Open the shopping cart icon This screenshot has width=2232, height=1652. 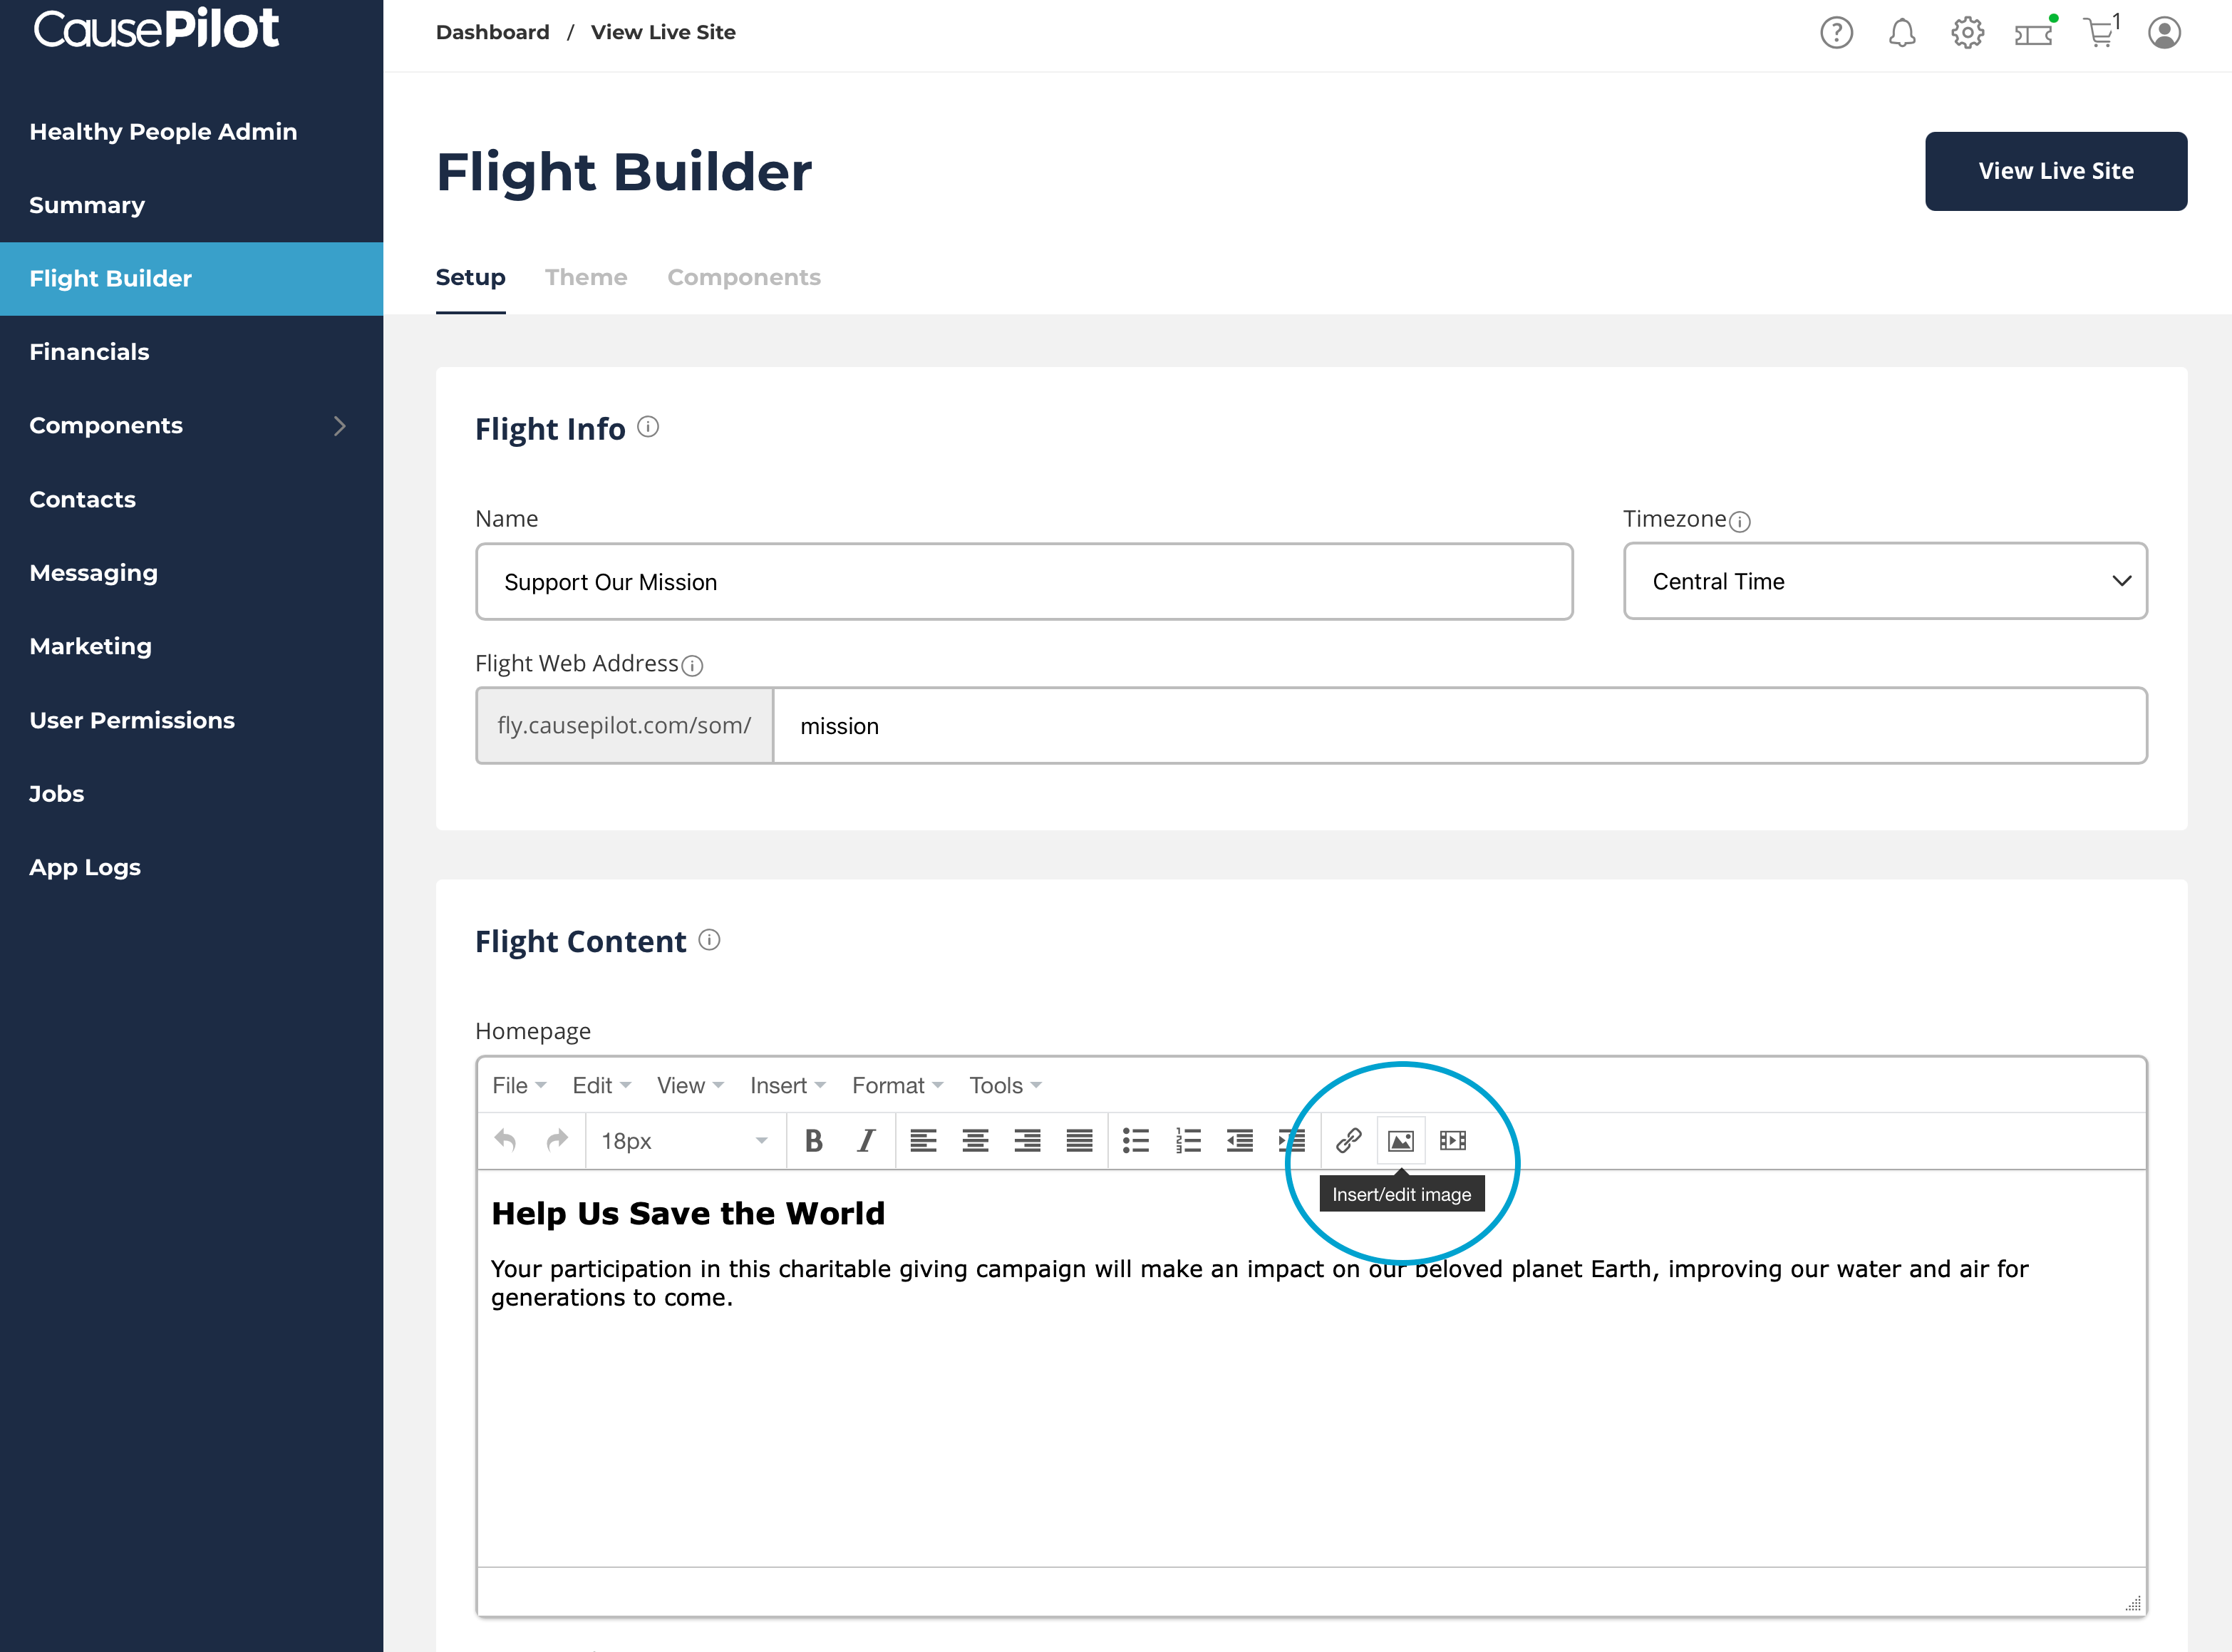(x=2099, y=33)
